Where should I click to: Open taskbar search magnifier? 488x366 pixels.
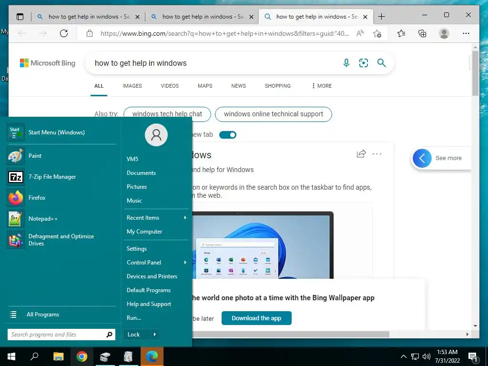click(34, 356)
